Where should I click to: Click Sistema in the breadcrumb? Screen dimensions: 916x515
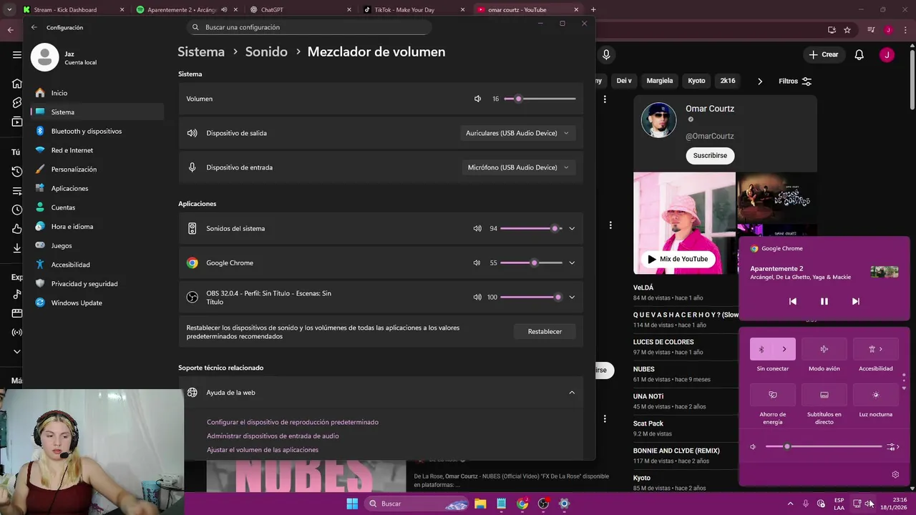pos(201,51)
